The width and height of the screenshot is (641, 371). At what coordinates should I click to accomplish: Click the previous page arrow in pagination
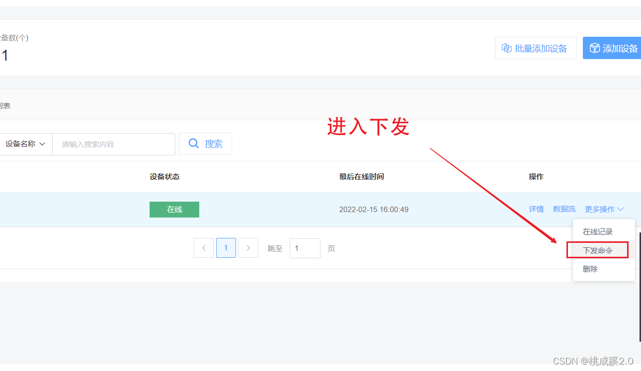[x=204, y=248]
